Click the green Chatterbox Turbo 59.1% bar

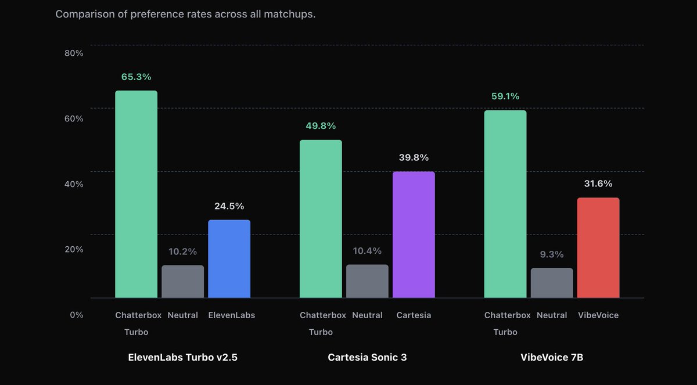[505, 204]
